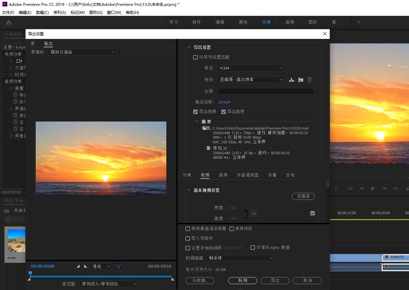The image size is (409, 290).
Task: Open the 格式 H.264 dropdown
Action: (250, 68)
